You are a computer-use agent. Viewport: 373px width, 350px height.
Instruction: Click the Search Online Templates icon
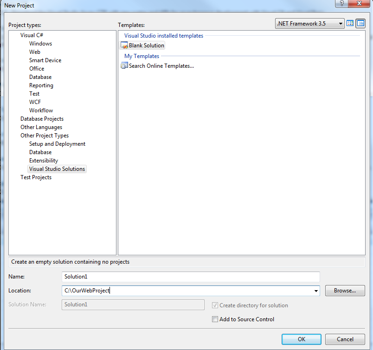pyautogui.click(x=124, y=65)
